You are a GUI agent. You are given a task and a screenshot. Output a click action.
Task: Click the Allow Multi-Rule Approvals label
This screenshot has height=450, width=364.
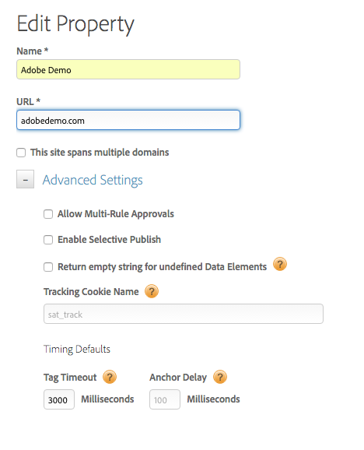click(116, 214)
